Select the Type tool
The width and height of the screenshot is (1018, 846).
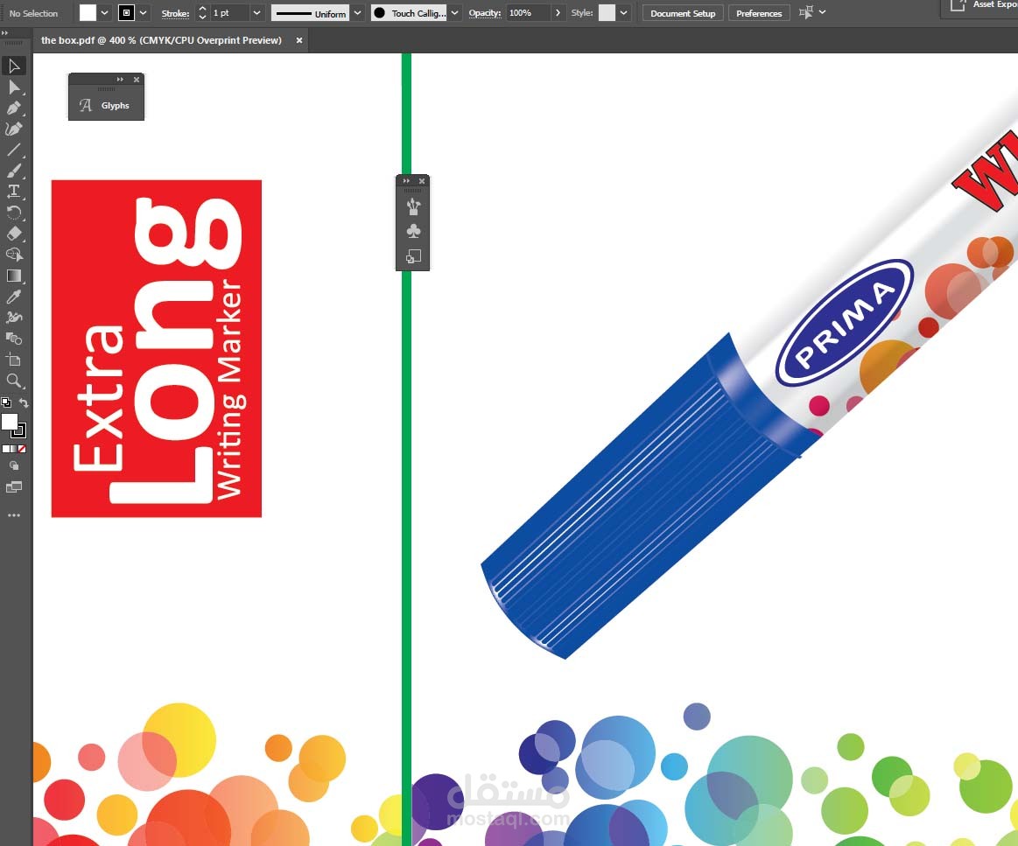pos(14,192)
